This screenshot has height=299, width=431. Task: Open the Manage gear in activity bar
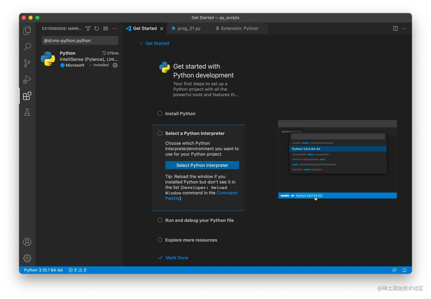[27, 258]
